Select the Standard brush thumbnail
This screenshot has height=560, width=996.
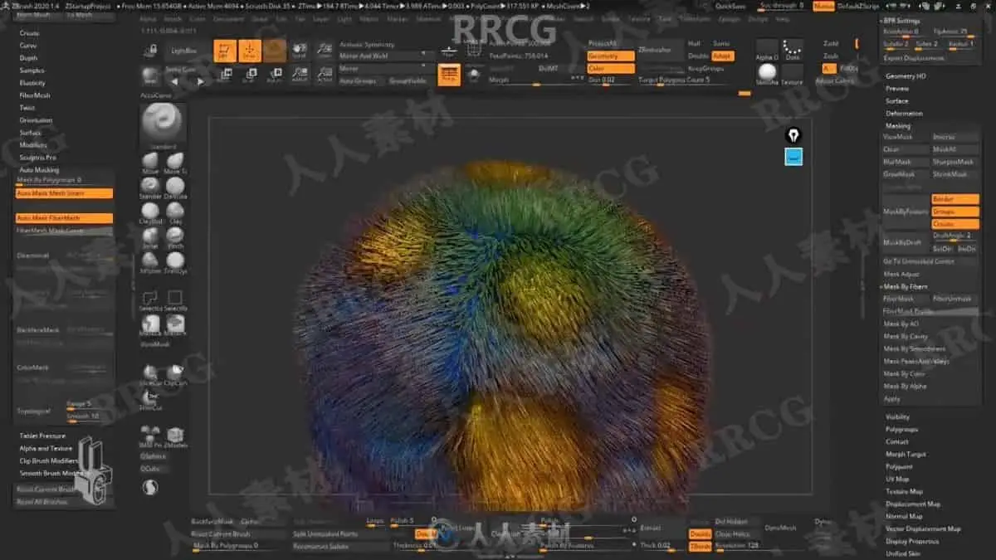pyautogui.click(x=163, y=126)
